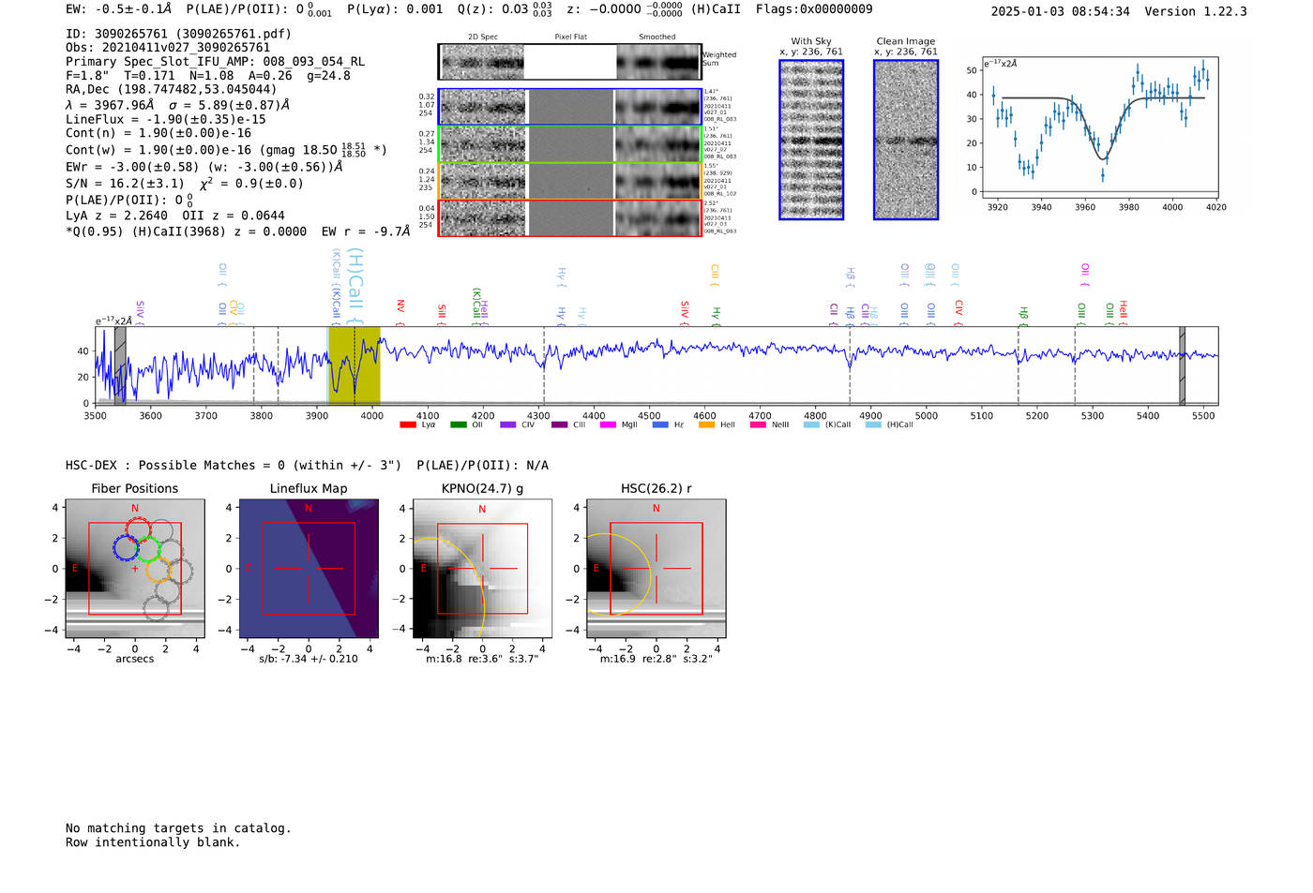Click 'No matching targets in catalog.' text
The image size is (1313, 893).
[178, 828]
